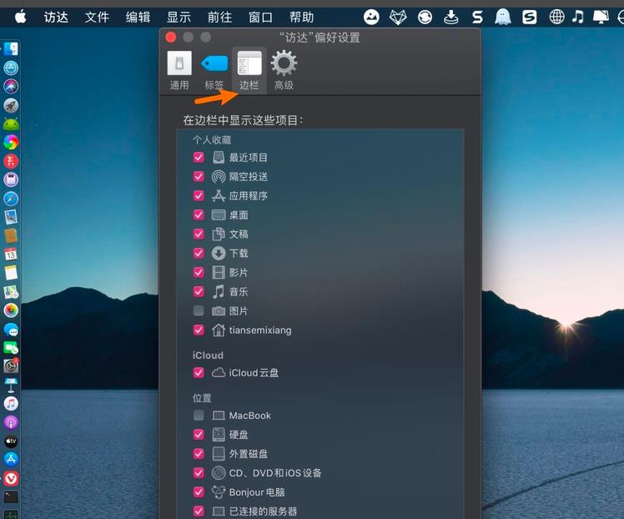The image size is (624, 519).
Task: Toggle the 外置磁盘 checkbox
Action: [x=199, y=453]
